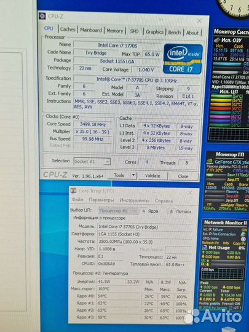This screenshot has width=249, height=332.
Task: Click the Level 3 cache value 8 MBytes
Action: coord(156,148)
